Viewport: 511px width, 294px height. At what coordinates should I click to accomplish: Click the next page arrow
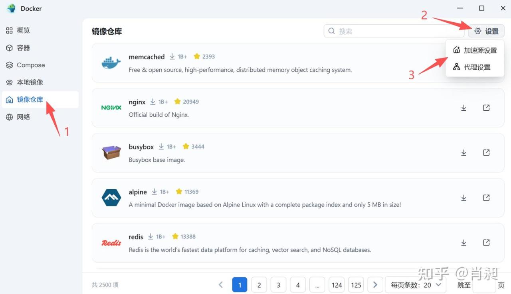(375, 285)
